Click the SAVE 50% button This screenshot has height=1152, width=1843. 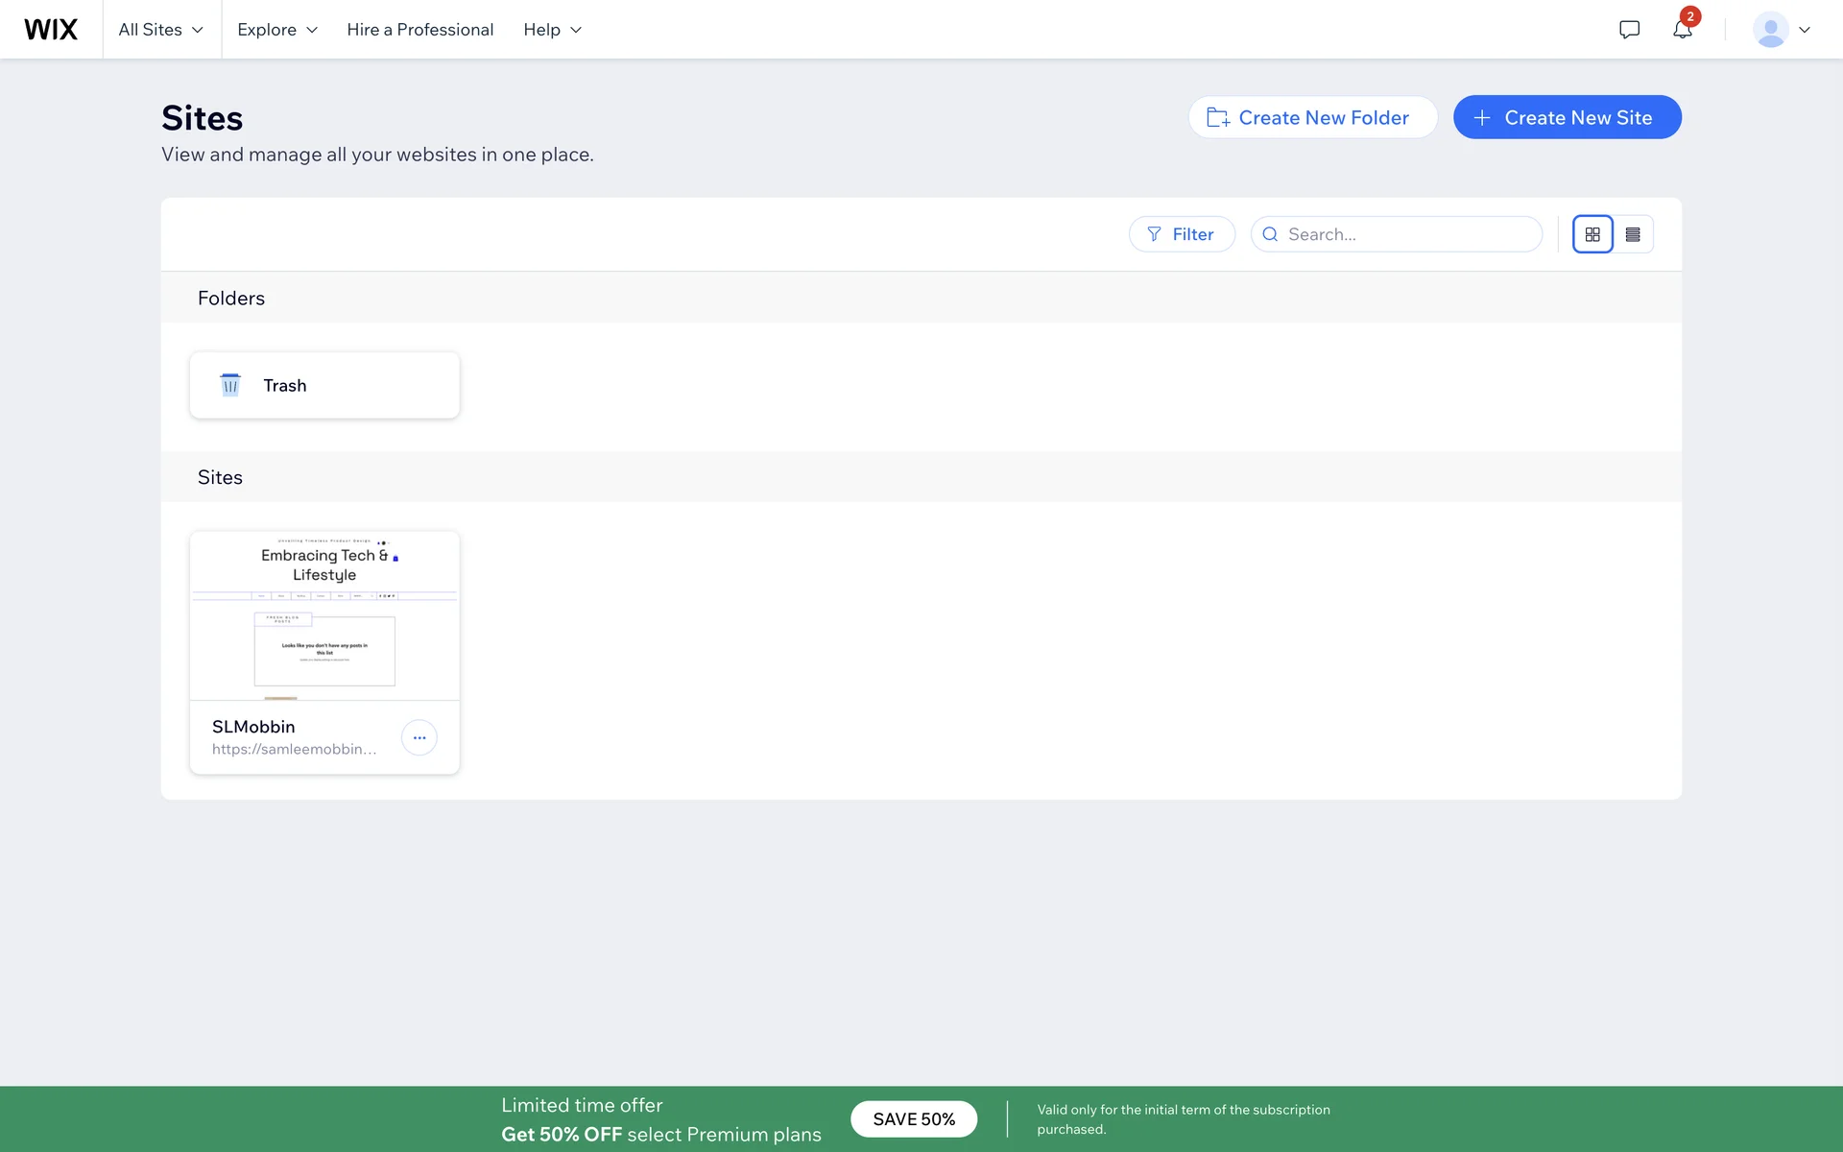tap(914, 1119)
